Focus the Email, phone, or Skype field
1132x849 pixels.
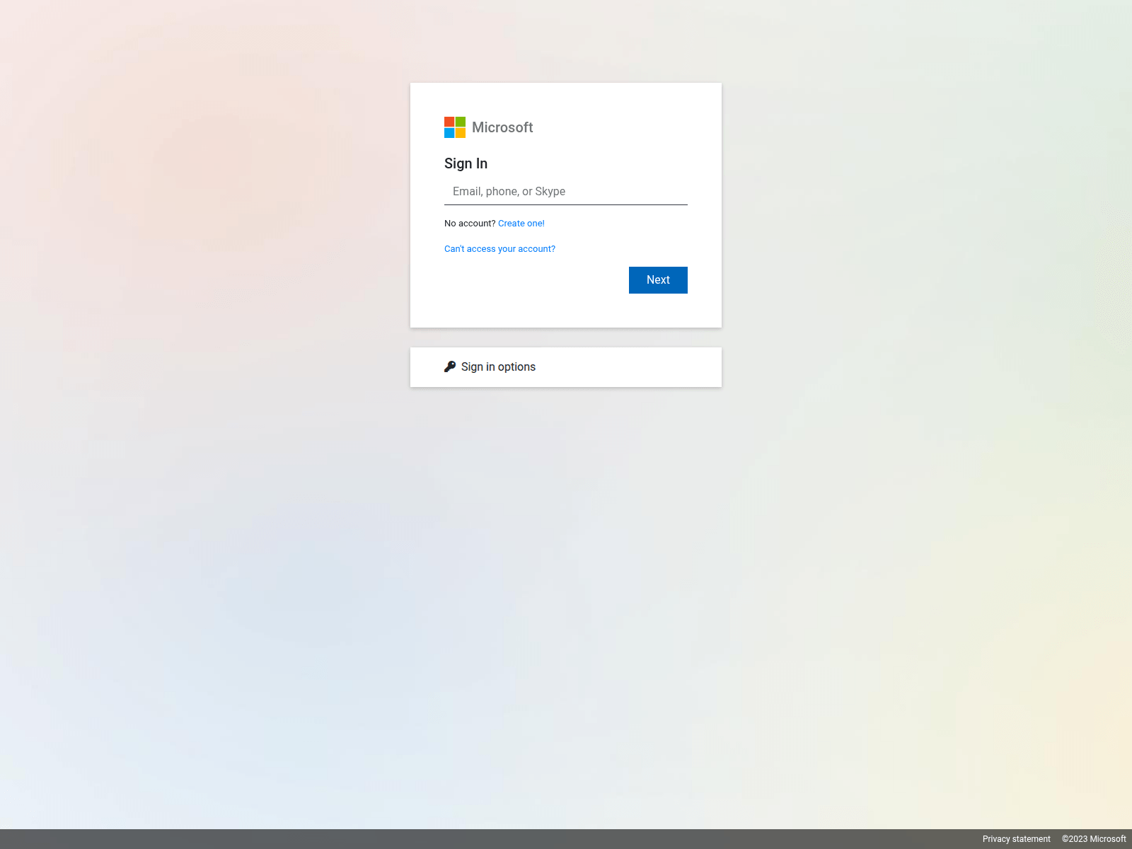566,192
